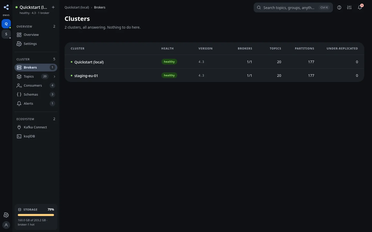Click Quickstart (local) breadcrumb link

(x=77, y=7)
